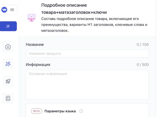Open the book icon in sidebar
This screenshot has width=160, height=117.
pyautogui.click(x=8, y=98)
